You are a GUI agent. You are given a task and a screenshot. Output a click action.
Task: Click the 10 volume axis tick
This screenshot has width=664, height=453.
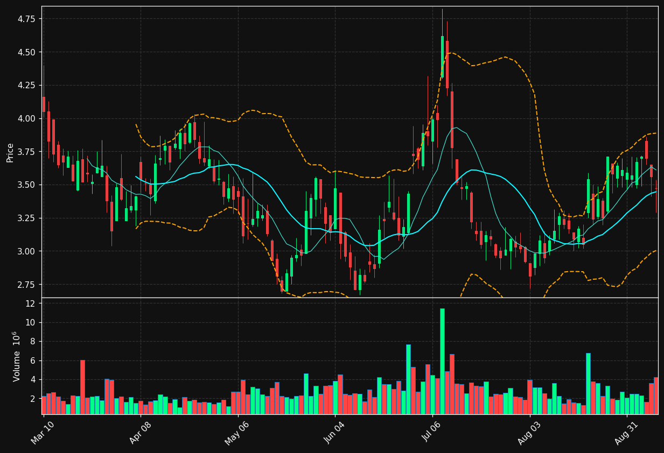point(31,322)
